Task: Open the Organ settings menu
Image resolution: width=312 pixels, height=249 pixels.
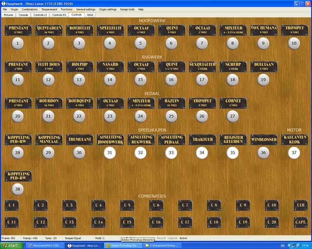Action: click(108, 9)
